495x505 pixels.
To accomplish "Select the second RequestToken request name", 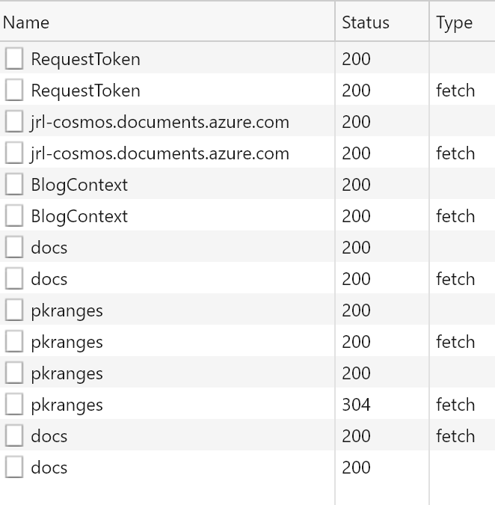I will click(x=85, y=91).
